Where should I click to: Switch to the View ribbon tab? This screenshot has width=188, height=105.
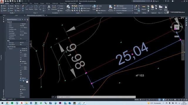(x=31, y=3)
